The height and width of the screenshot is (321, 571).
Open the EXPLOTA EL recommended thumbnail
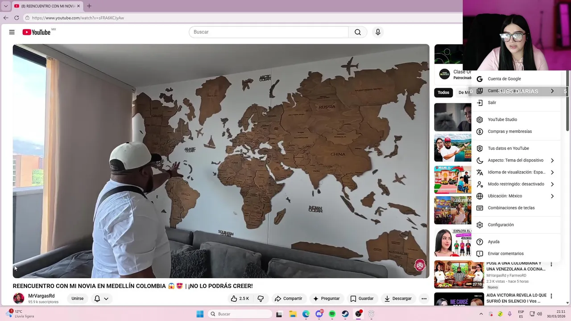click(x=453, y=243)
